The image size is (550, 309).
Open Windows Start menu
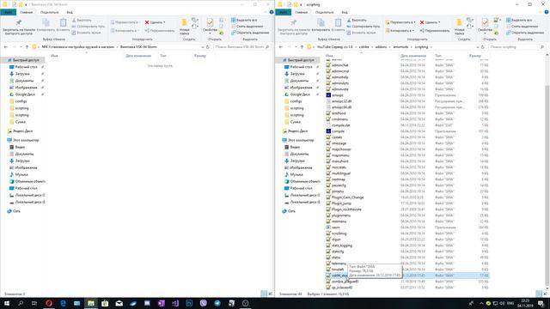click(x=6, y=303)
